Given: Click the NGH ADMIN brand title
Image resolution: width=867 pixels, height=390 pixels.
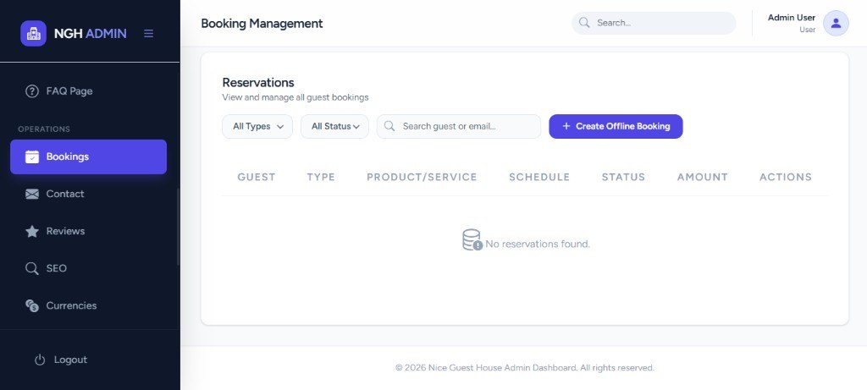Looking at the screenshot, I should (x=90, y=34).
